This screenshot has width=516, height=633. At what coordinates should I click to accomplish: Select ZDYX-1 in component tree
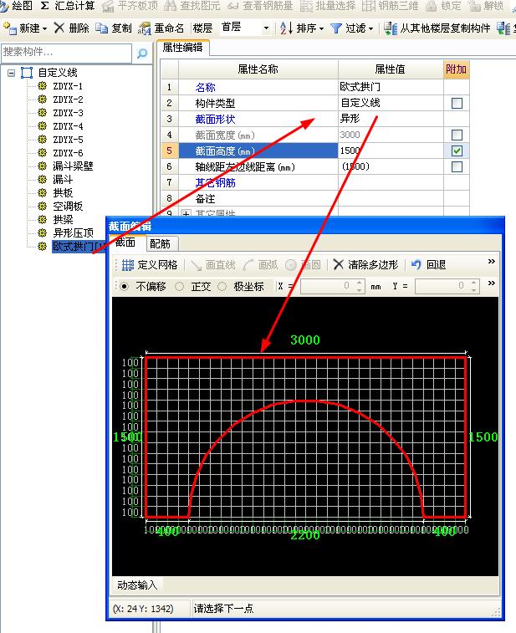[x=68, y=86]
